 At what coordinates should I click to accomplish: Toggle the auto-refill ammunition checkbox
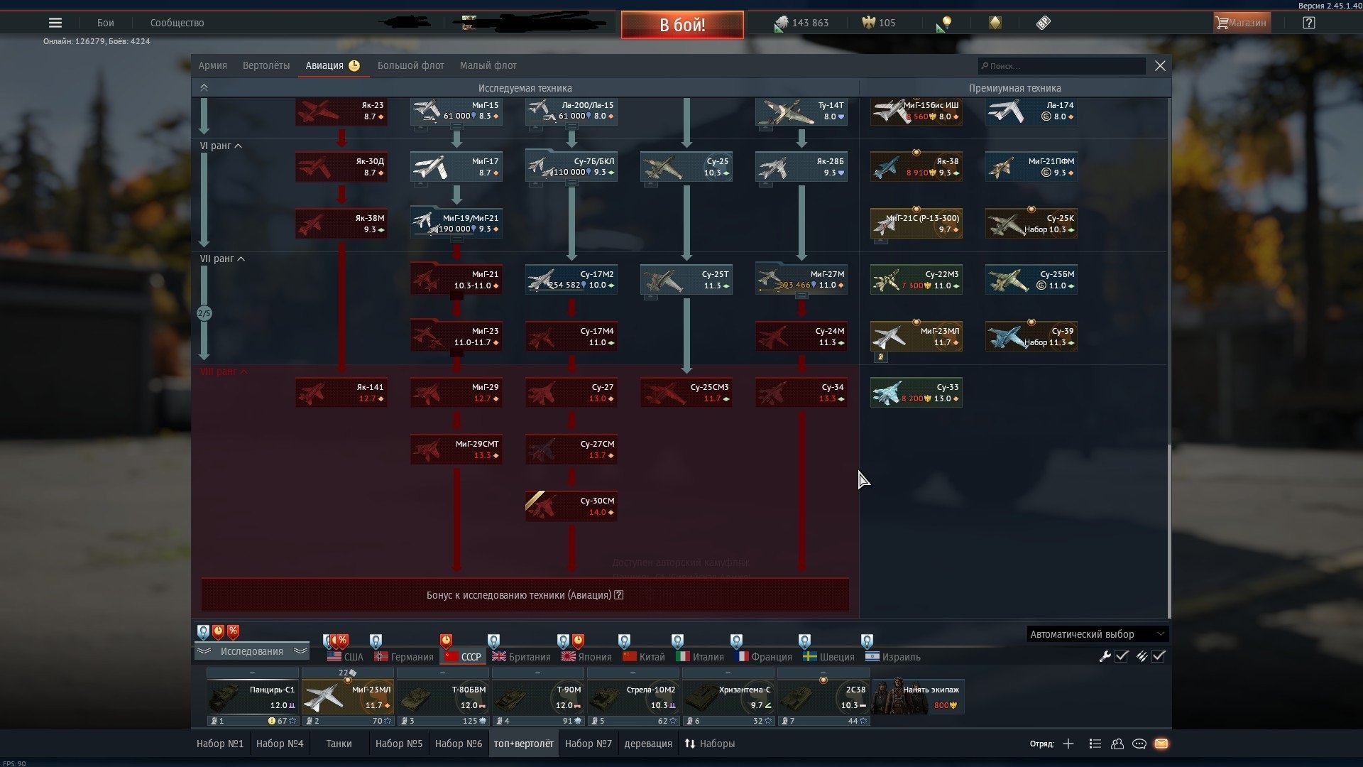1159,656
